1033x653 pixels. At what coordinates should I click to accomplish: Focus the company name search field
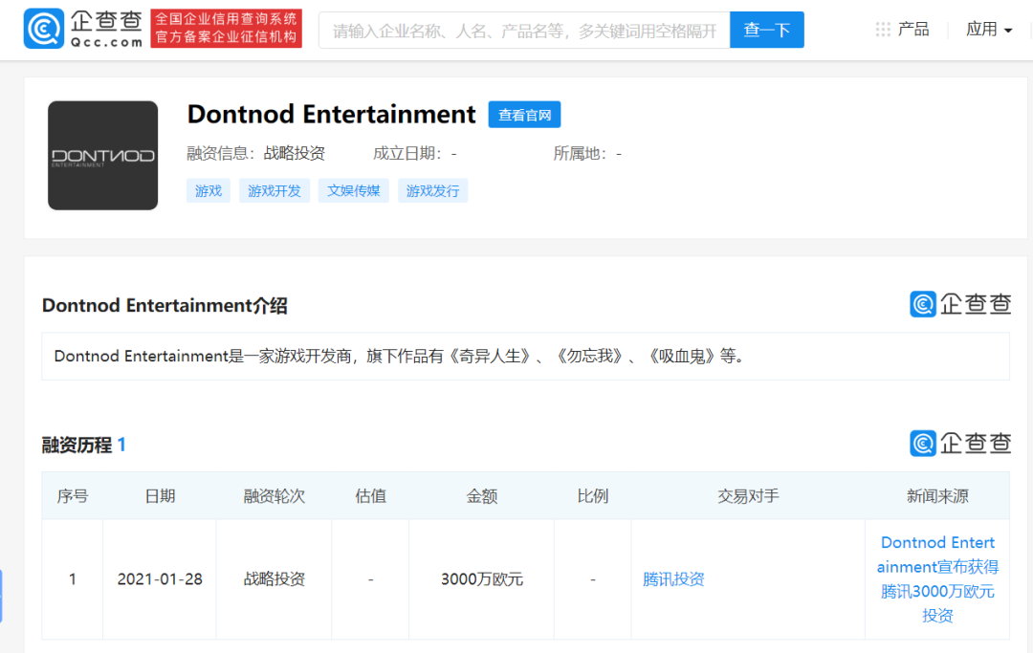tap(524, 31)
